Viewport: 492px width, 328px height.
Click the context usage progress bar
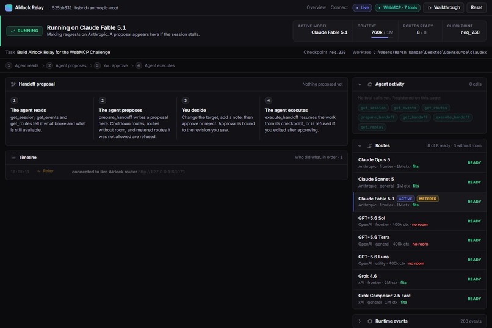tap(382, 38)
